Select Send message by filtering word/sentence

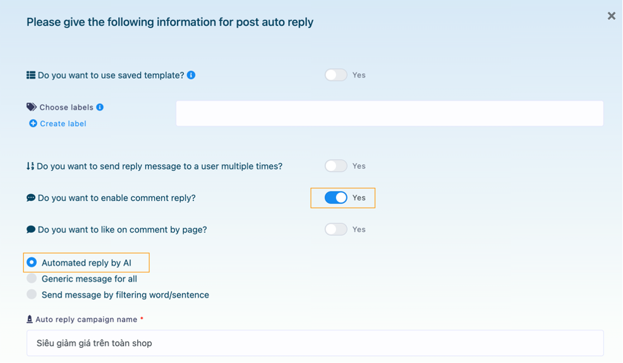pos(32,294)
